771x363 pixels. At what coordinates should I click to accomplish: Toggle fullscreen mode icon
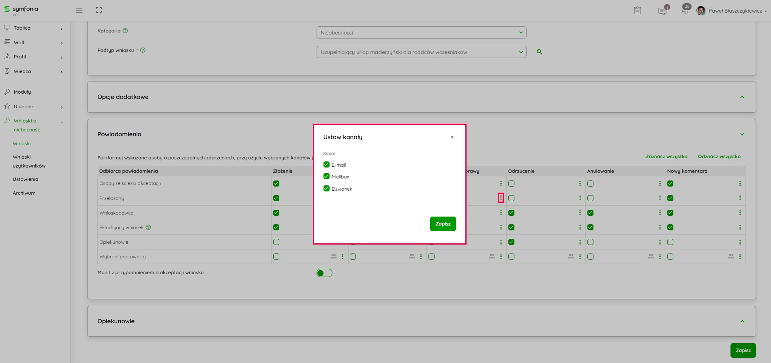(x=99, y=11)
